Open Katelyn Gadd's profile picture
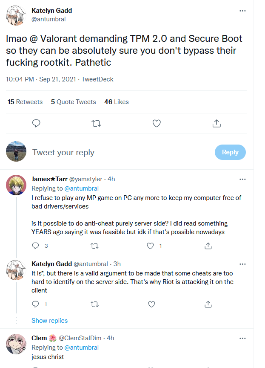The image size is (265, 368). pos(16,14)
